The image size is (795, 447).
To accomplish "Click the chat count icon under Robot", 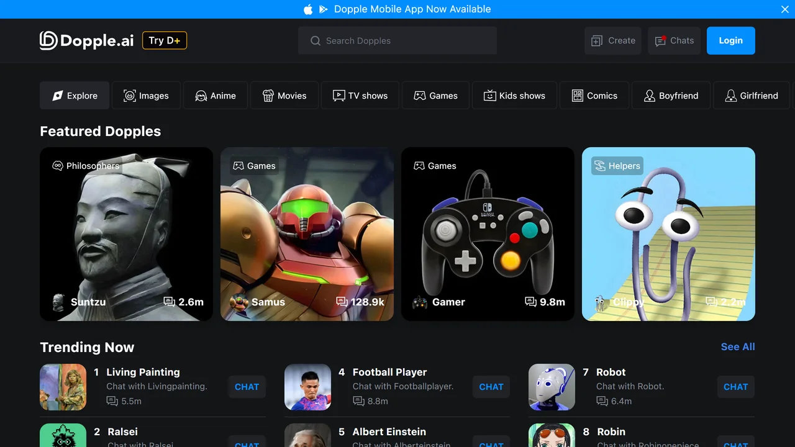I will point(602,401).
